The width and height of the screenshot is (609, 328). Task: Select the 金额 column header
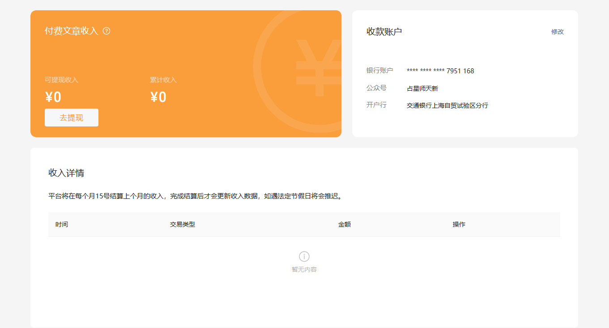point(345,224)
